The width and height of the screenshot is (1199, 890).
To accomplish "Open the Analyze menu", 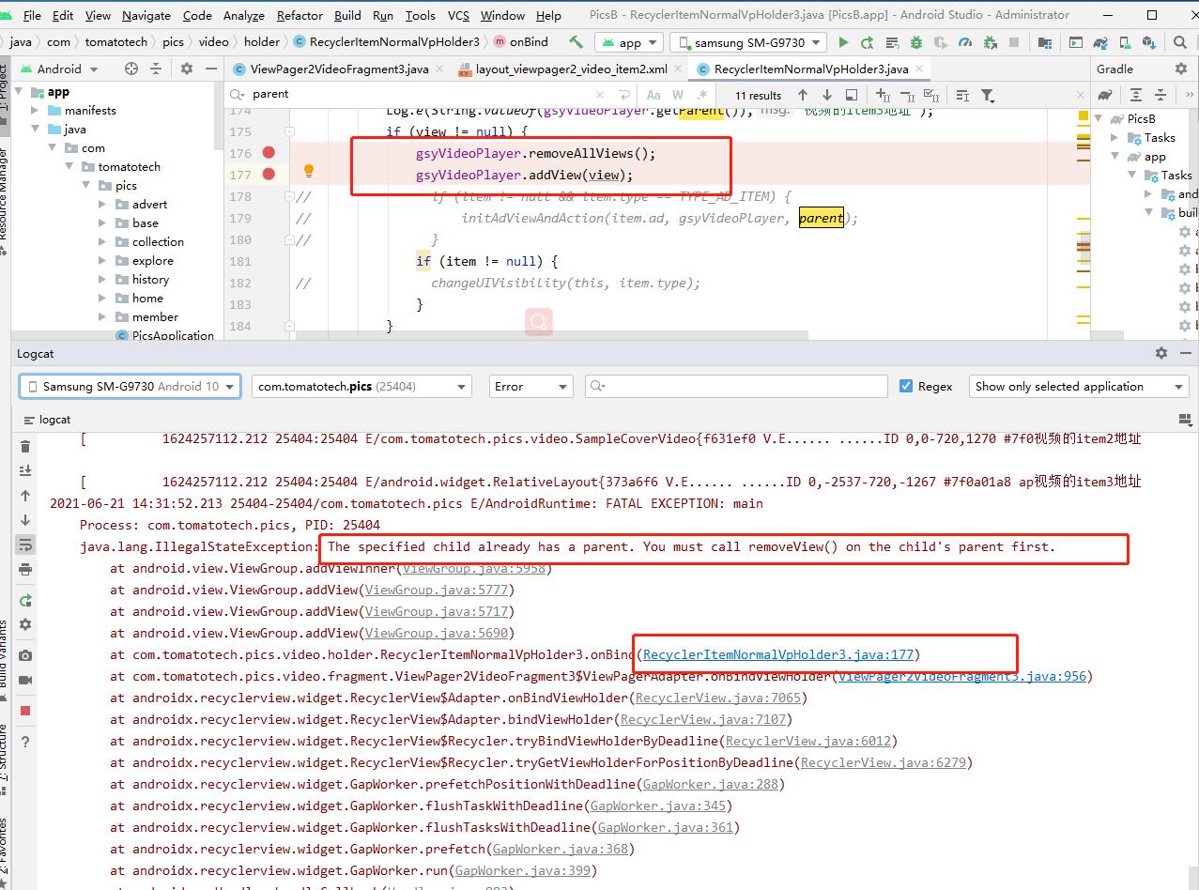I will click(244, 15).
